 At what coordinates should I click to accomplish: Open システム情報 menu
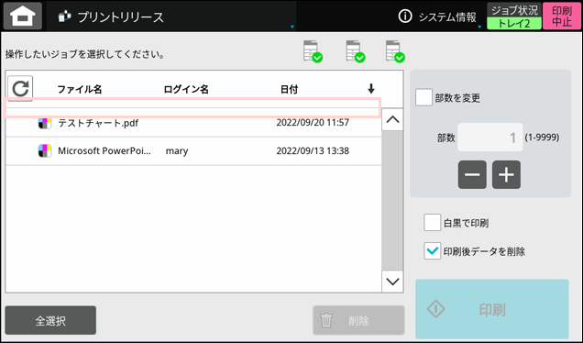pyautogui.click(x=439, y=17)
